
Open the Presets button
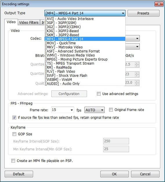[x=144, y=13]
